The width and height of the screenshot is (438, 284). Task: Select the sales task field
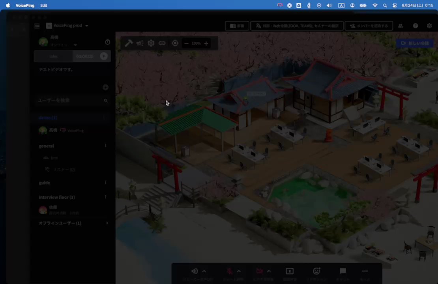coord(53,56)
